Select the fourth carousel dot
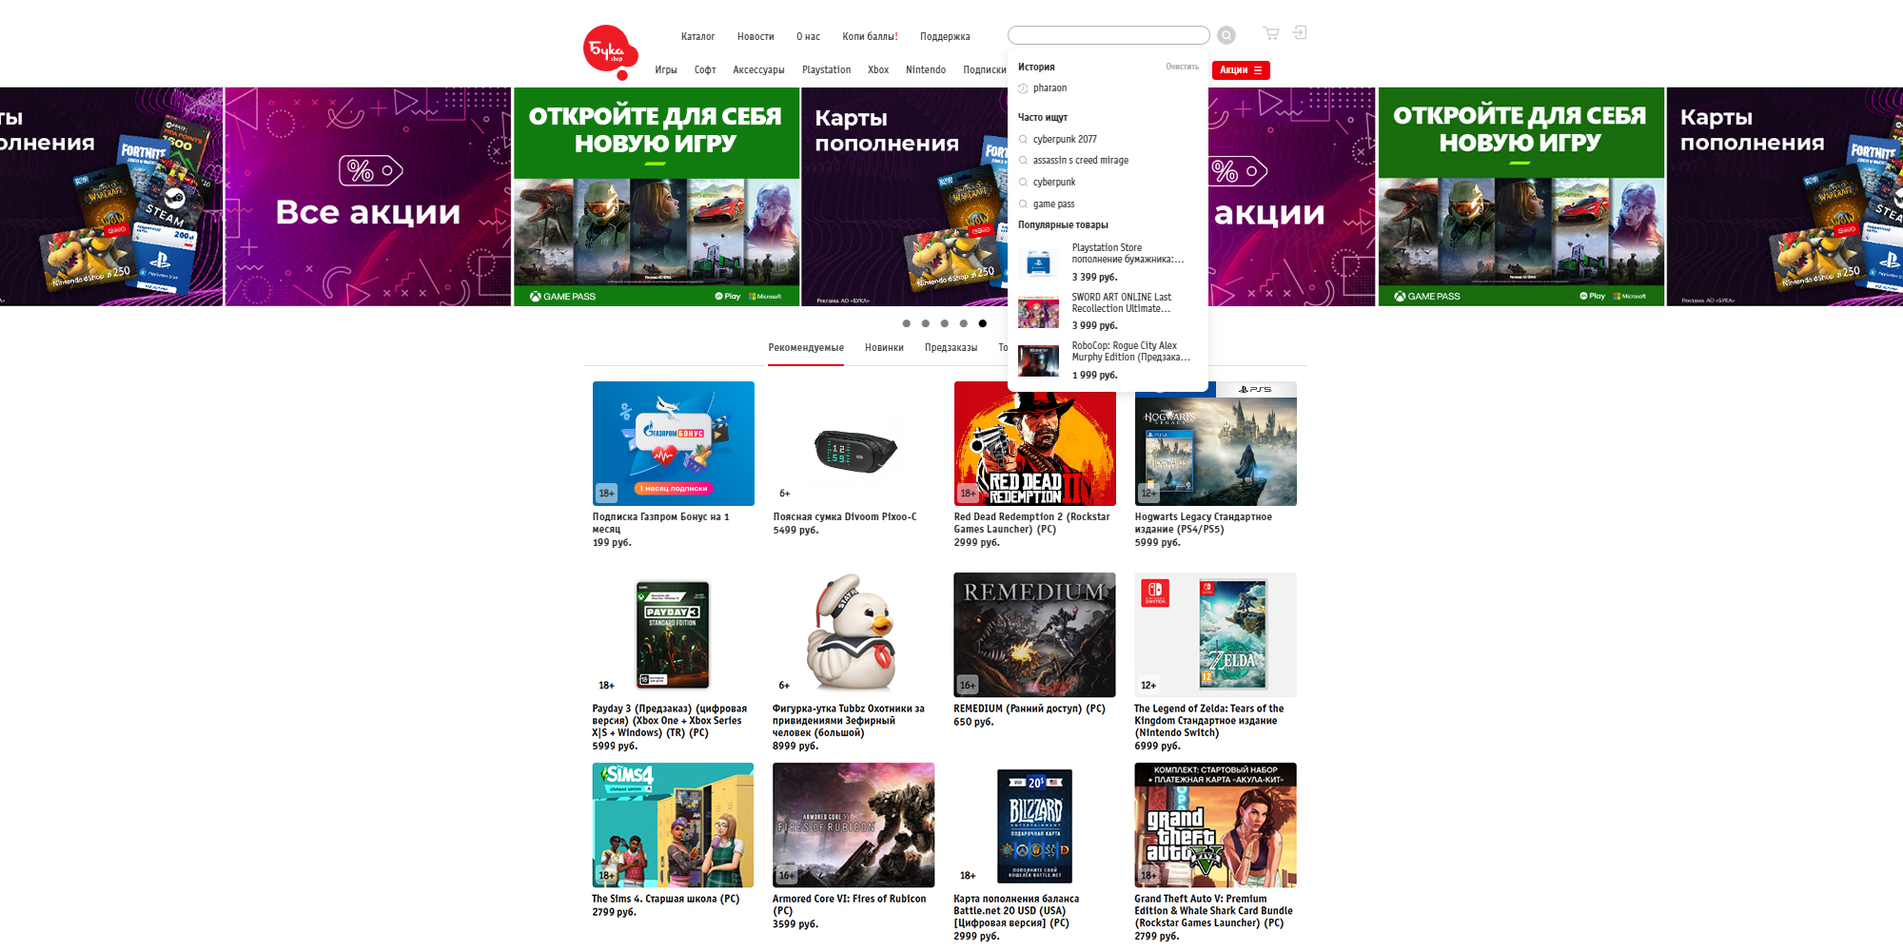 [963, 323]
